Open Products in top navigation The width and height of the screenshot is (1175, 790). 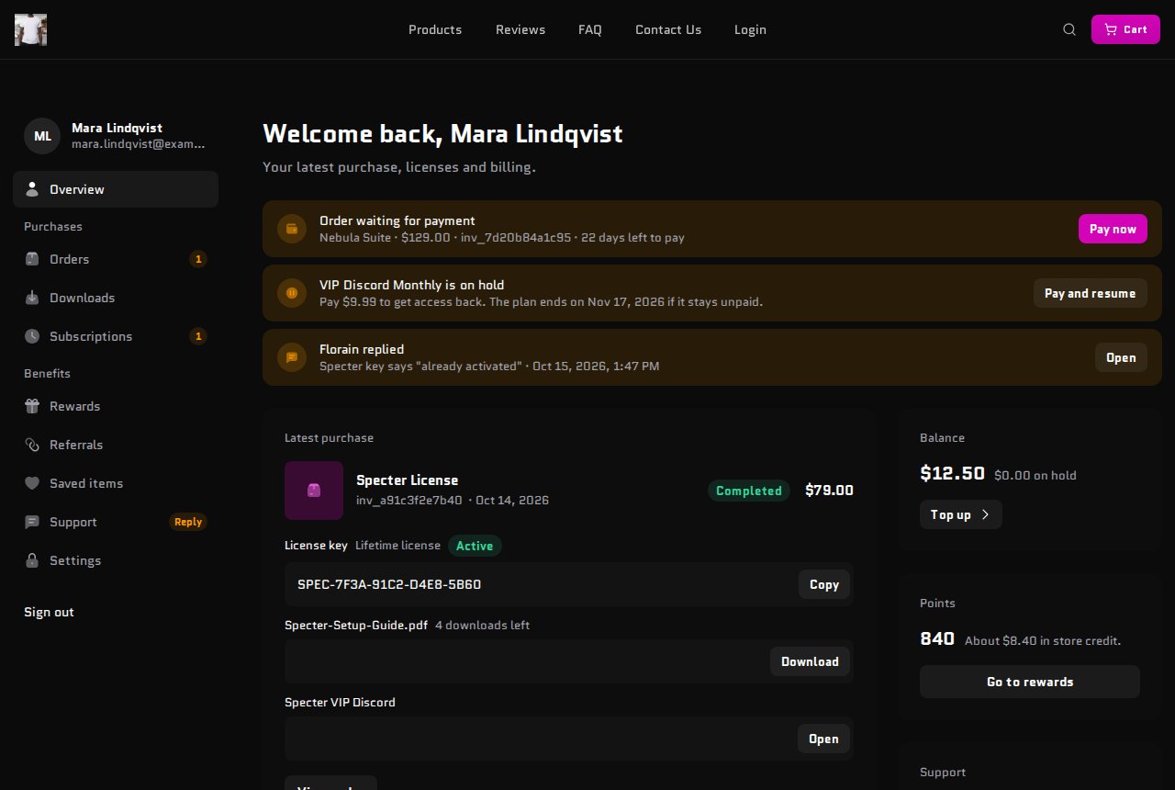[435, 29]
